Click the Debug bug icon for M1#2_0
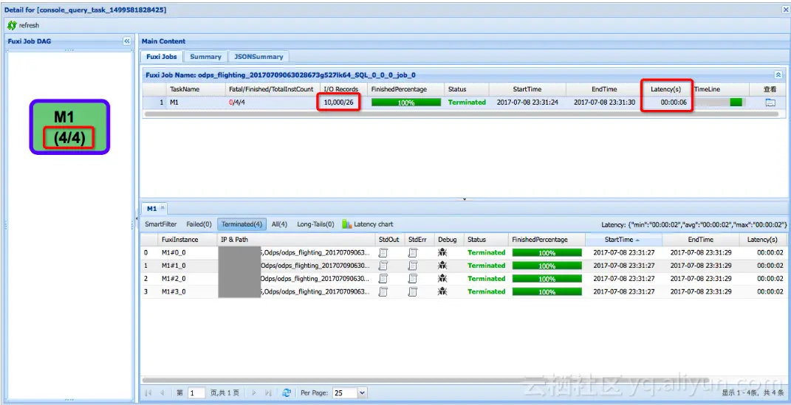The image size is (791, 405). (442, 279)
